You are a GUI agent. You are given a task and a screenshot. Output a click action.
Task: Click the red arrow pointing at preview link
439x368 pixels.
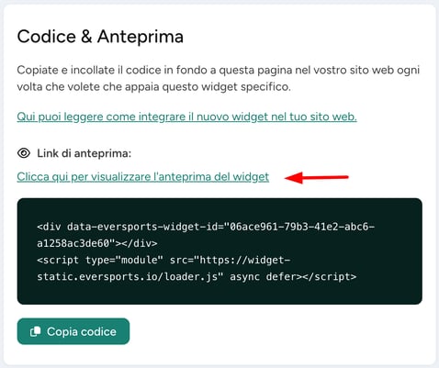317,177
